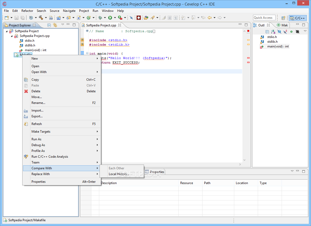The width and height of the screenshot is (311, 226).
Task: Click the Previous Annotation toolbar icon
Action: tap(193, 18)
